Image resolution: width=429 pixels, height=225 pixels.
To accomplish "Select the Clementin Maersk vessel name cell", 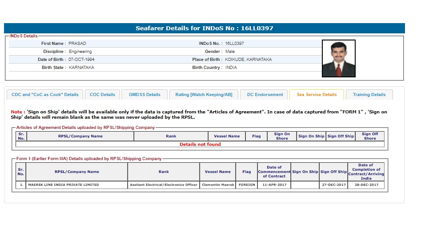I will pos(218,185).
